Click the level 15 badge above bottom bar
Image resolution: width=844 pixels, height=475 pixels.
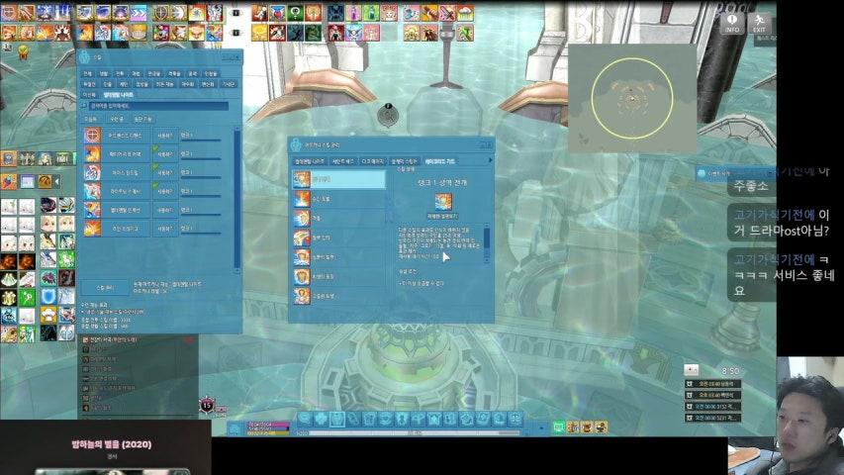click(208, 405)
